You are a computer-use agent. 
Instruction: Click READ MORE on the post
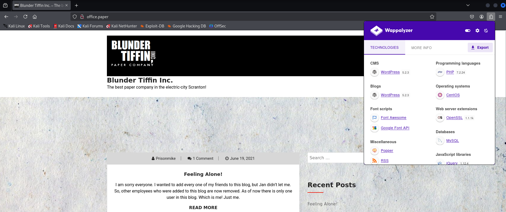pyautogui.click(x=203, y=208)
